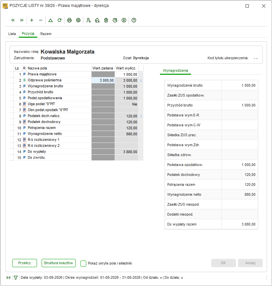The width and height of the screenshot is (272, 286).
Task: Go to the previous position with the « arrow
Action: [13, 20]
